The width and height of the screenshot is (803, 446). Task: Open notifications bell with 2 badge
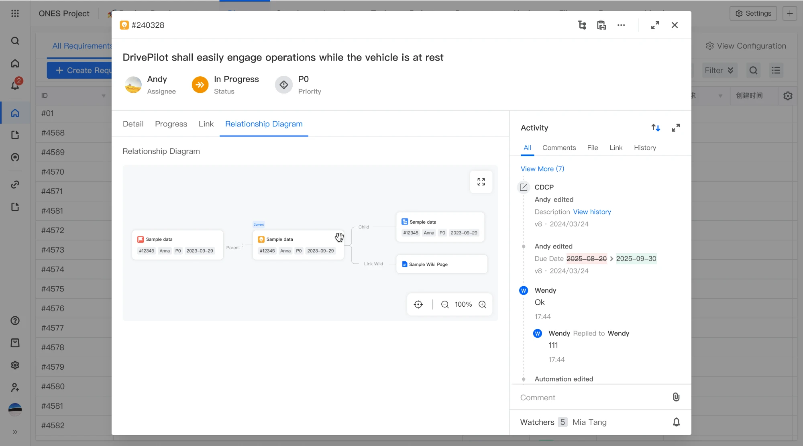(15, 84)
